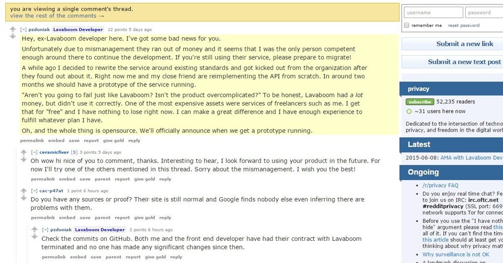The height and width of the screenshot is (263, 503).
Task: Focus the username field
Action: click(x=433, y=13)
